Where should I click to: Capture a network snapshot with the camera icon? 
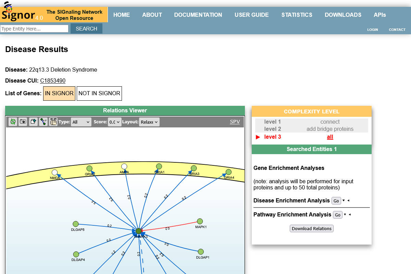[x=23, y=122]
